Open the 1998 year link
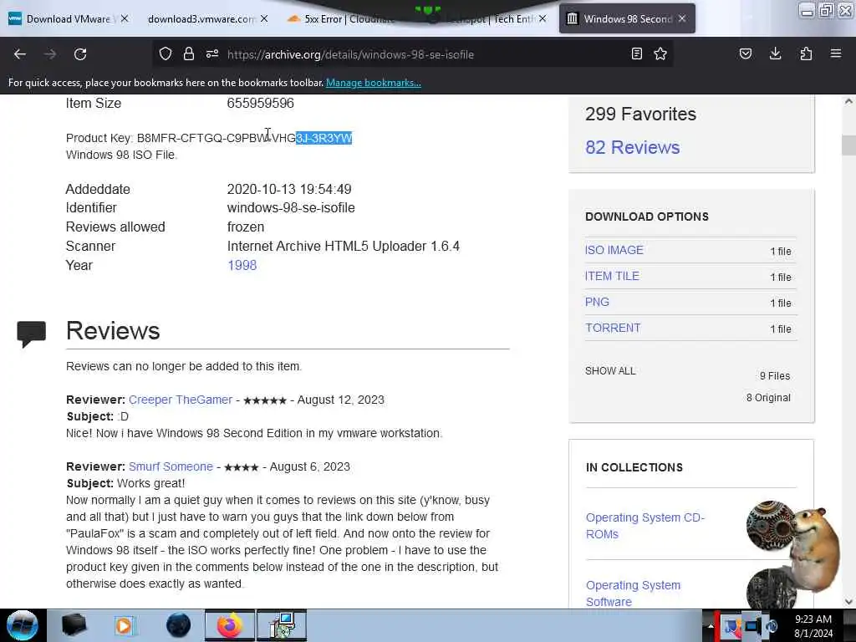 242,265
